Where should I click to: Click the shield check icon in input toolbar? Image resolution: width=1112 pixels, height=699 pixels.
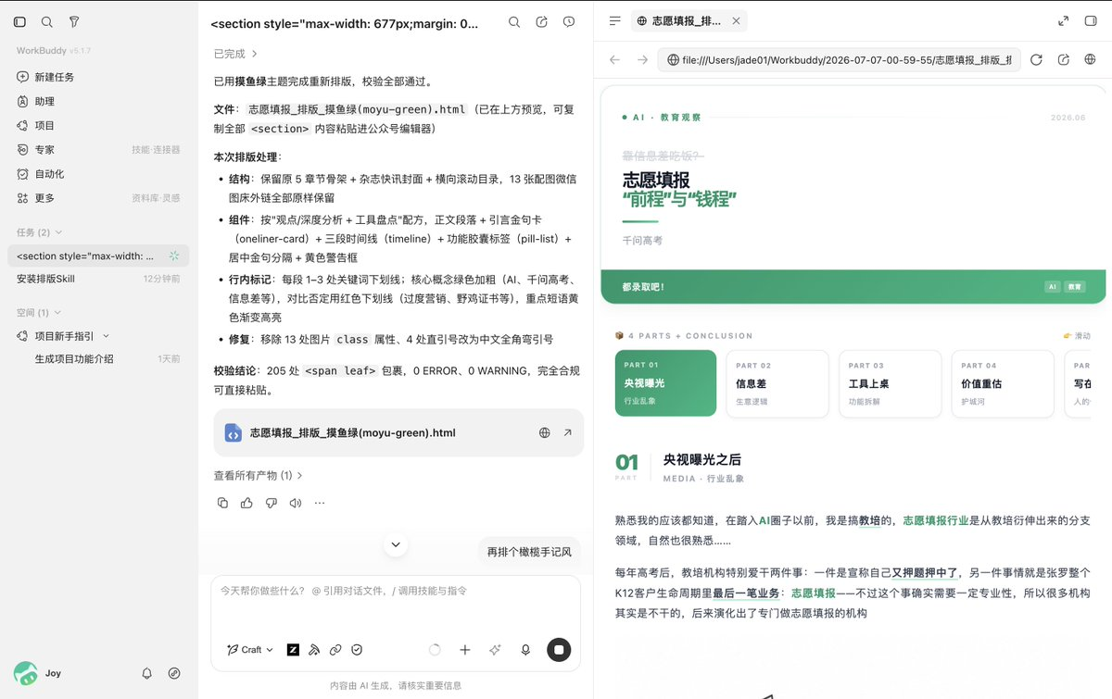tap(357, 650)
